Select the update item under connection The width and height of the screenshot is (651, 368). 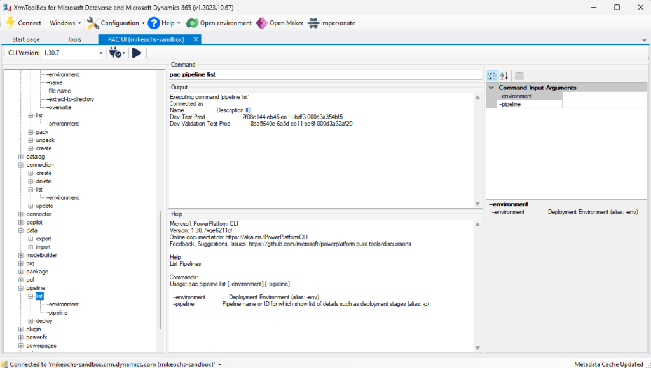45,206
